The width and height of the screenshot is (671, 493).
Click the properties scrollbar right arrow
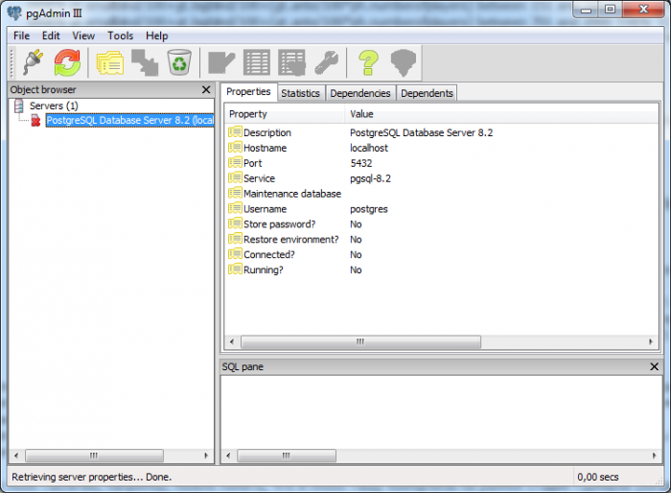coord(651,341)
